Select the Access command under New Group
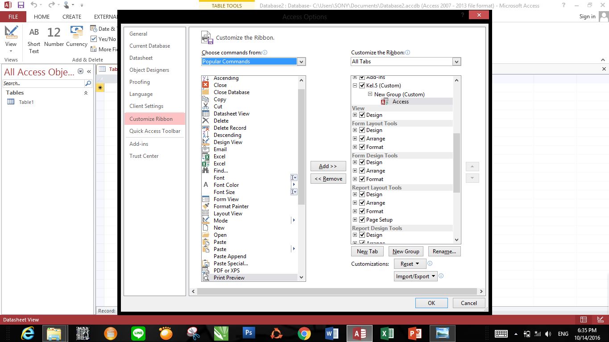The width and height of the screenshot is (609, 342). (x=400, y=102)
